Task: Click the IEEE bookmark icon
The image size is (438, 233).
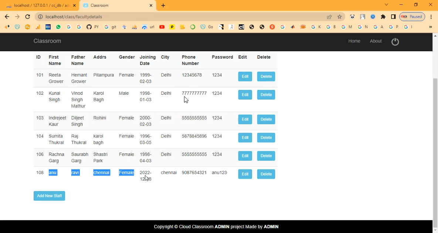Action: 48,27
